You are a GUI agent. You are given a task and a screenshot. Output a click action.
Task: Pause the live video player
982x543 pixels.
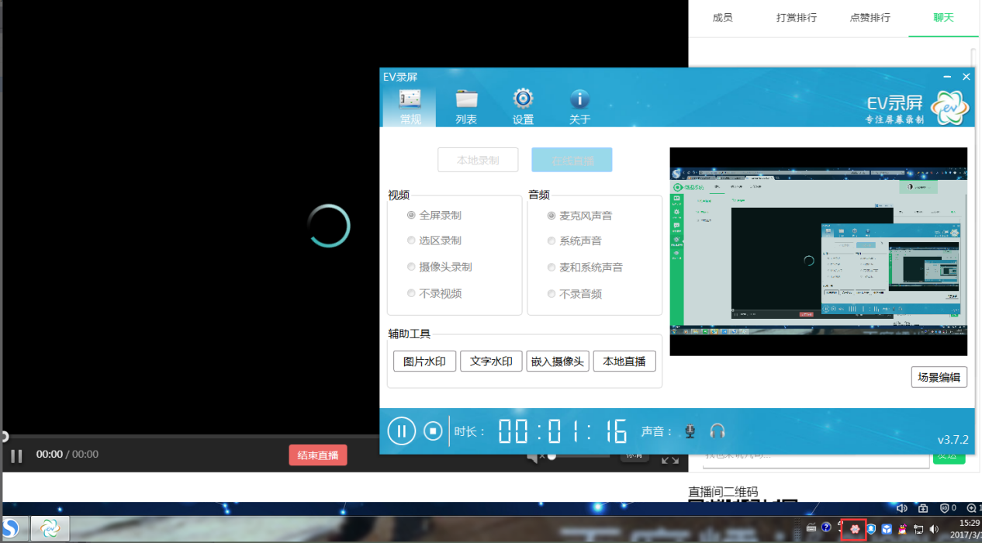click(x=16, y=455)
